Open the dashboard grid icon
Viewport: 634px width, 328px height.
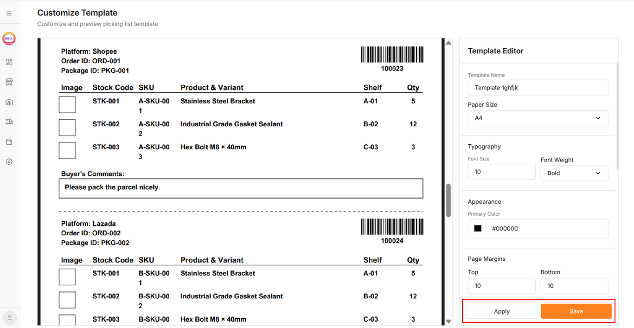click(x=9, y=62)
